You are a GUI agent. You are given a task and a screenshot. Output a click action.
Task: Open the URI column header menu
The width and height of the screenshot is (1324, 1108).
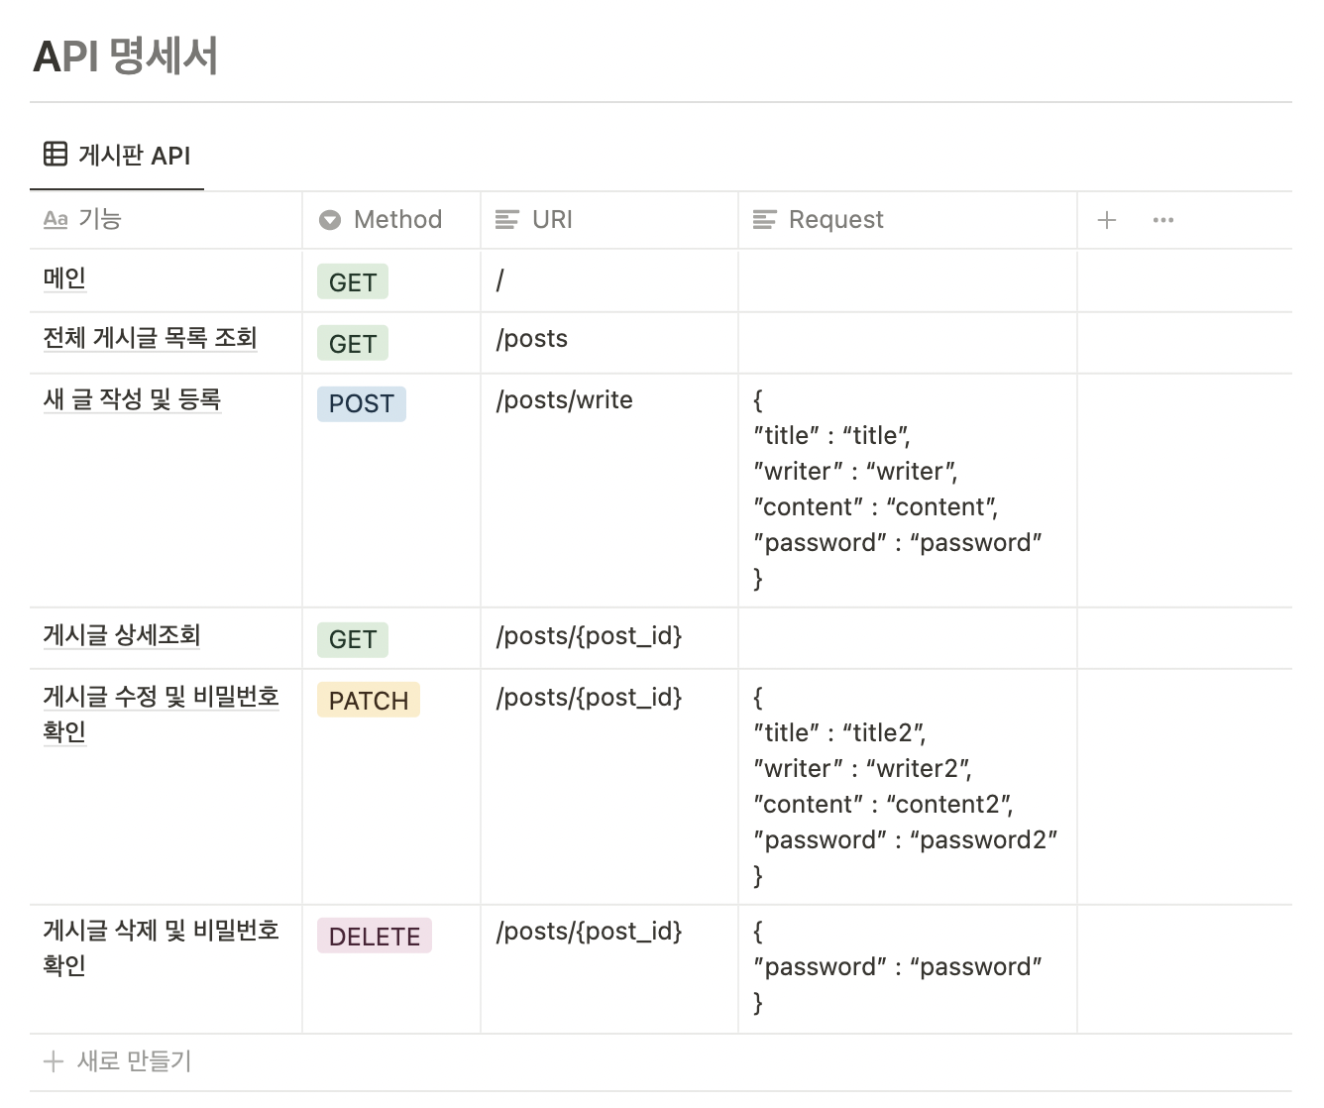(x=609, y=220)
